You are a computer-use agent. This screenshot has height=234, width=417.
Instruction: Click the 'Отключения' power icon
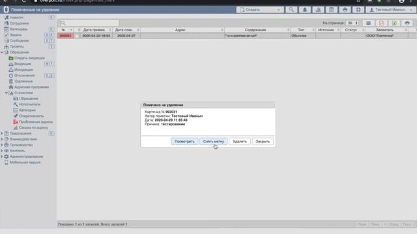pyautogui.click(x=11, y=75)
